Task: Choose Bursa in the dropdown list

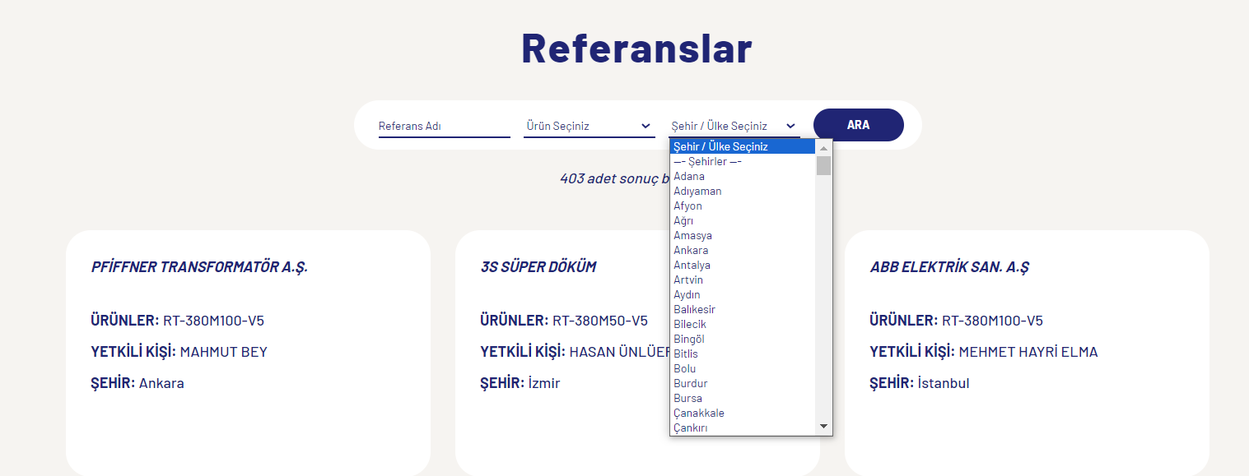Action: click(x=743, y=398)
